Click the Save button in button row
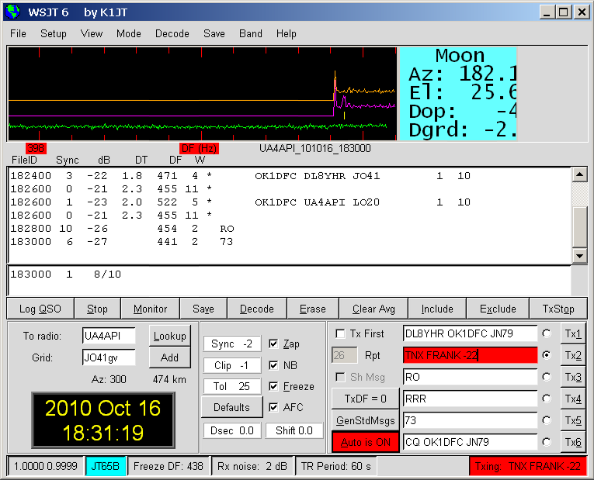 tap(203, 309)
